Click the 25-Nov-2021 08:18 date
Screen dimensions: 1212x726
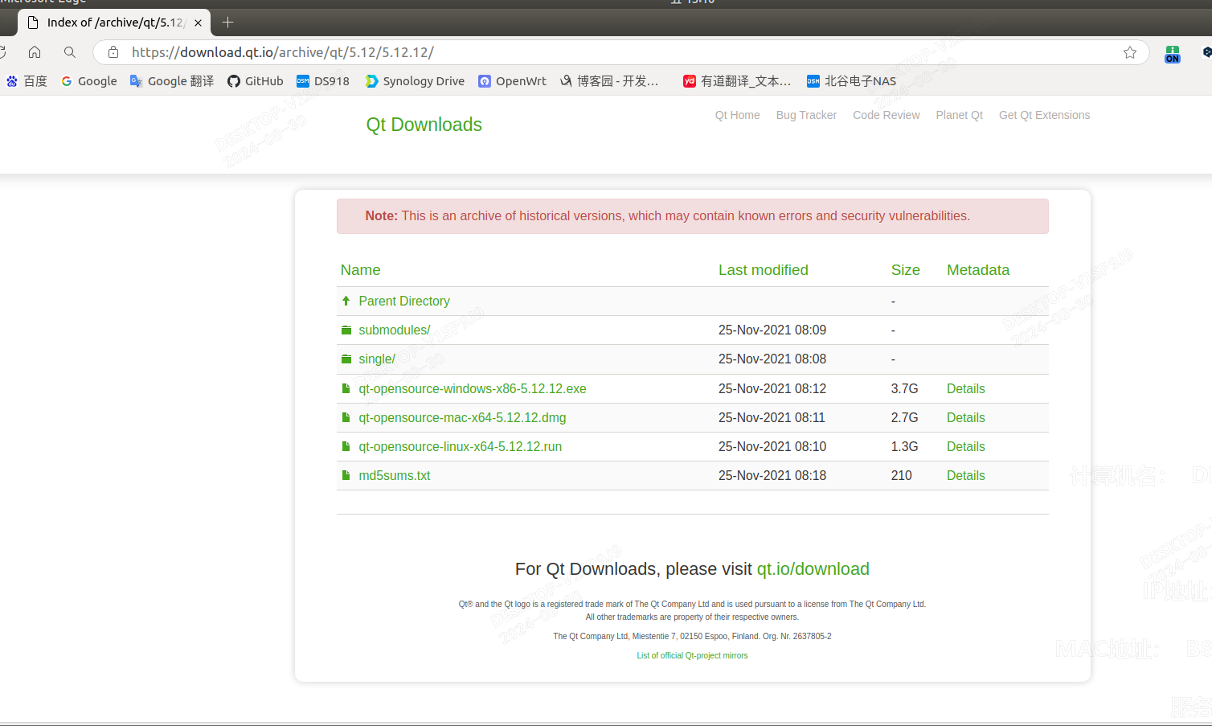point(772,475)
